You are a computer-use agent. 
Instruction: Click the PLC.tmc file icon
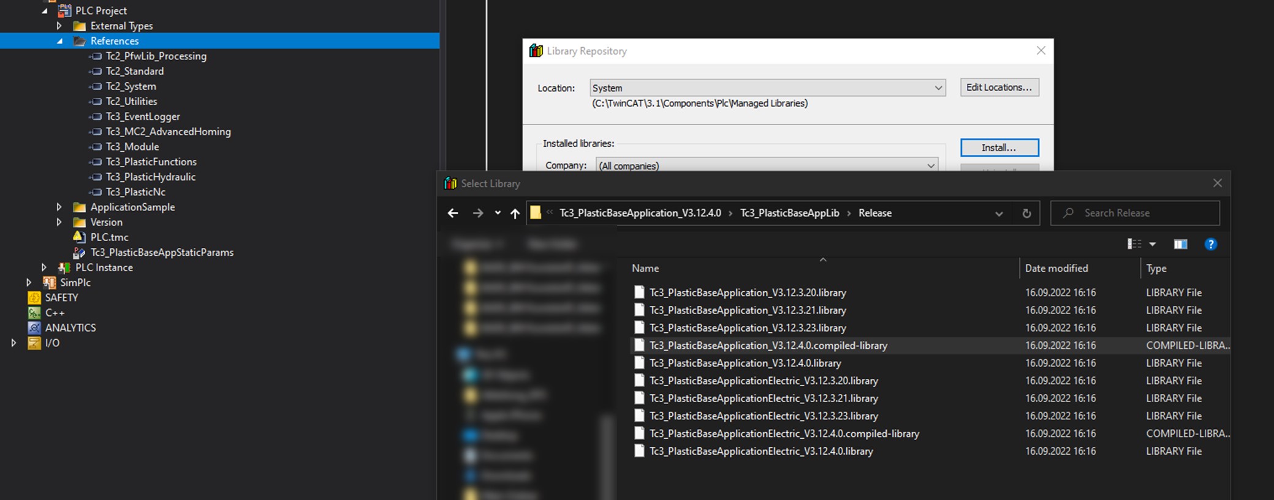tap(79, 237)
